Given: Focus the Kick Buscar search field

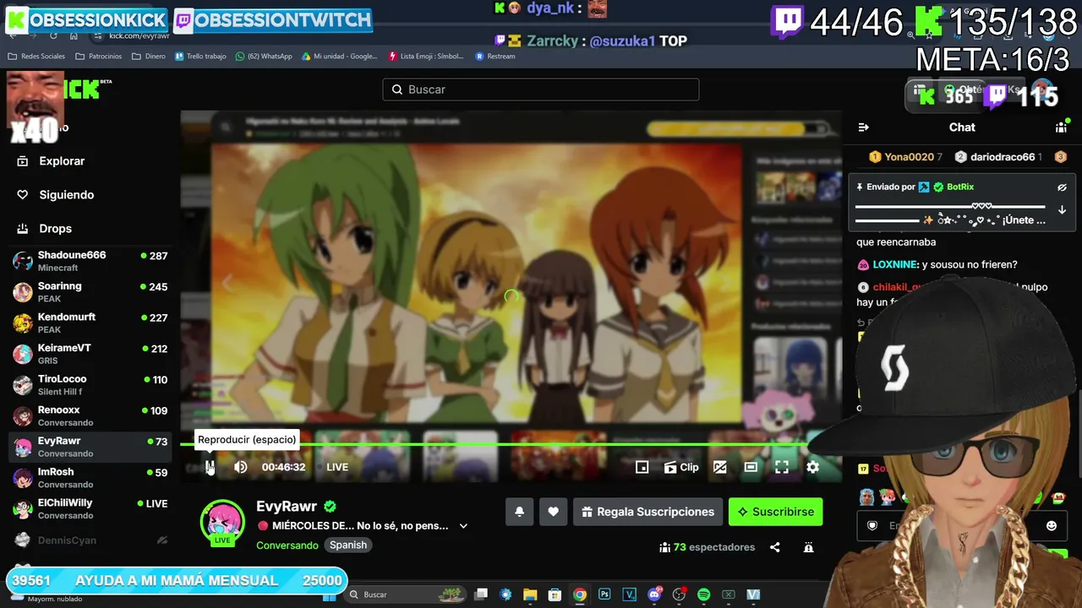Looking at the screenshot, I should tap(541, 90).
